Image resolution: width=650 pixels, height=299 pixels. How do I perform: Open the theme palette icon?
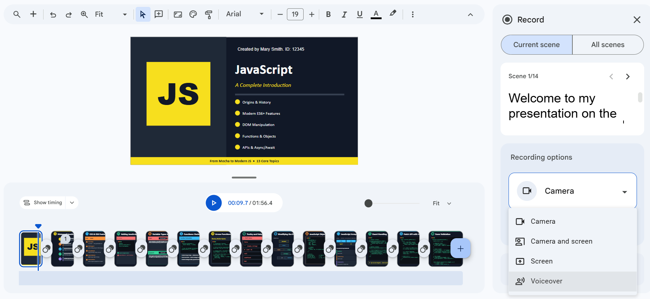point(193,14)
